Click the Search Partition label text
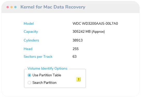The height and width of the screenshot is (98, 141). [44, 83]
